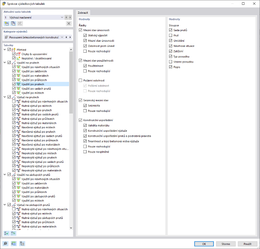The image size is (260, 249).
Task: Click the Nutná výztuž po prutech icon
Action: pos(18,110)
